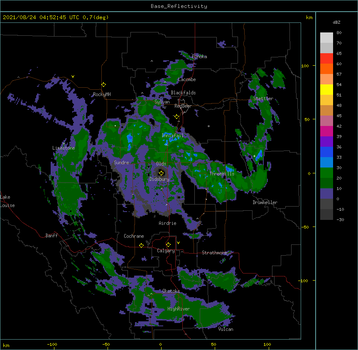Click the Drumheller city label
This screenshot has width=358, height=350.
[265, 202]
